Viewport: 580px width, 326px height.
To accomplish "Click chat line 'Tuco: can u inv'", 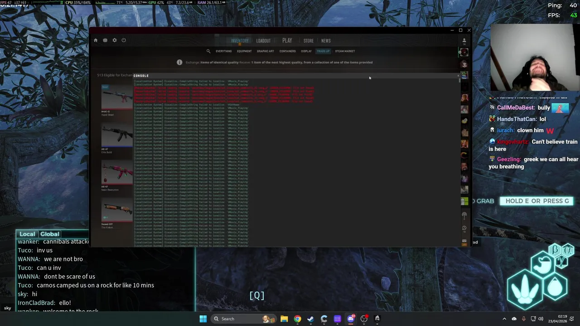I will pos(39,268).
